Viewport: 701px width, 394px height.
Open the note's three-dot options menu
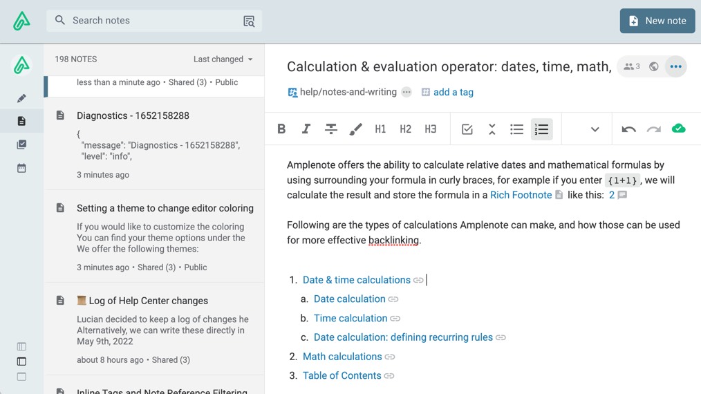coord(675,67)
